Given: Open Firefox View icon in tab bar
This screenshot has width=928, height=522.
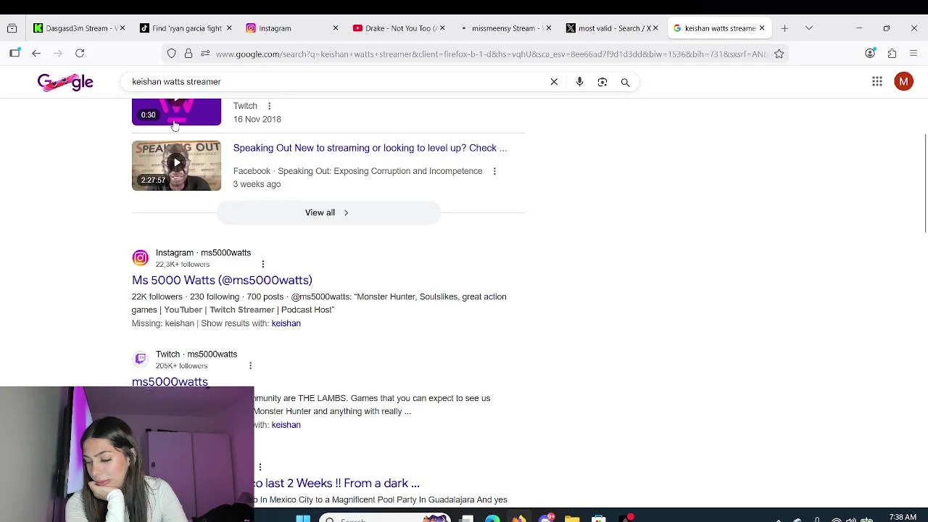Looking at the screenshot, I should pos(12,28).
